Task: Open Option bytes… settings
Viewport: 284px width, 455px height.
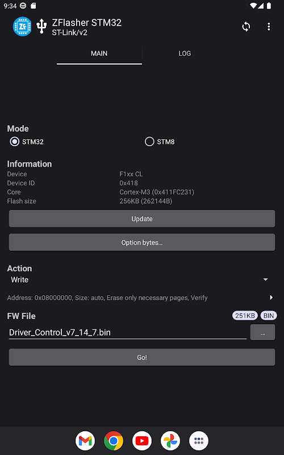Action: point(142,242)
